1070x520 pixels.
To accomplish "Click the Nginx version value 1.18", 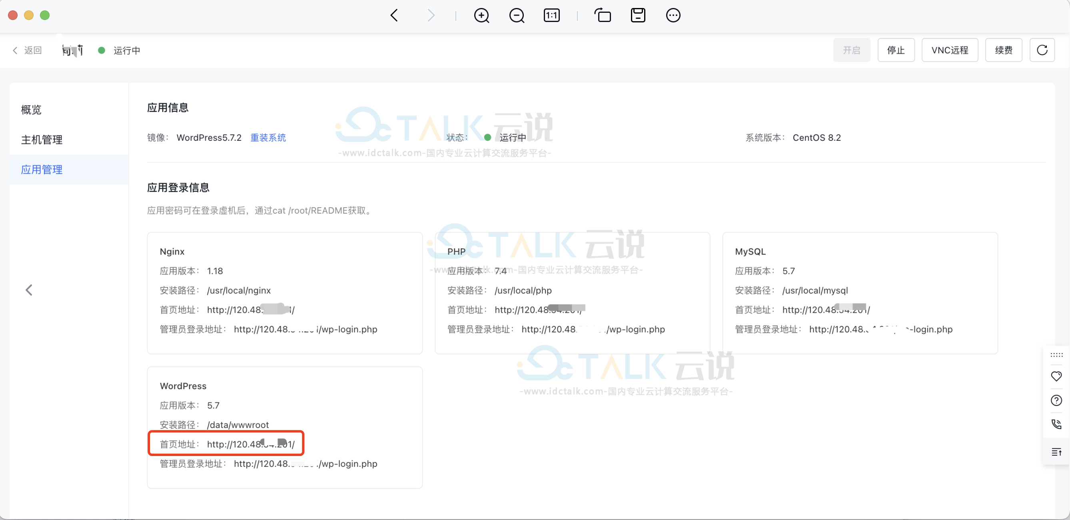I will coord(215,271).
